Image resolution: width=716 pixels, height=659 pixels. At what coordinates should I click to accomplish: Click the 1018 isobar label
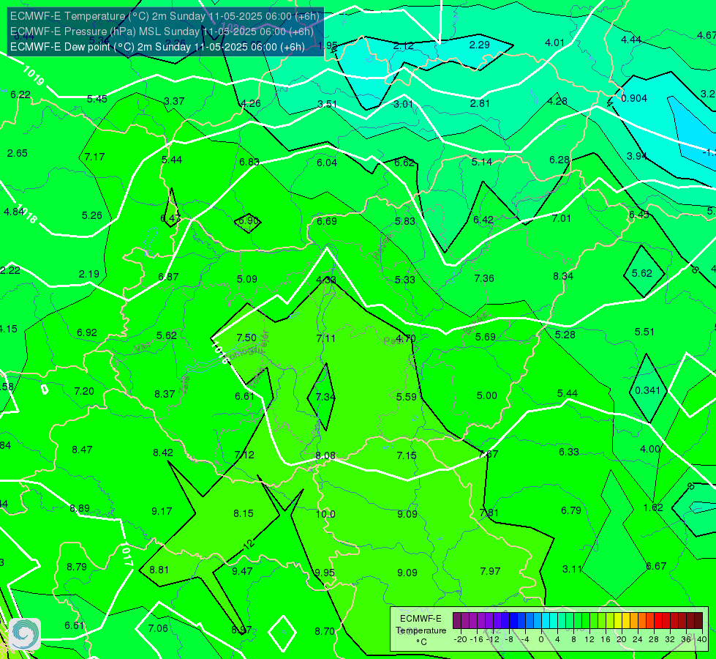26,214
